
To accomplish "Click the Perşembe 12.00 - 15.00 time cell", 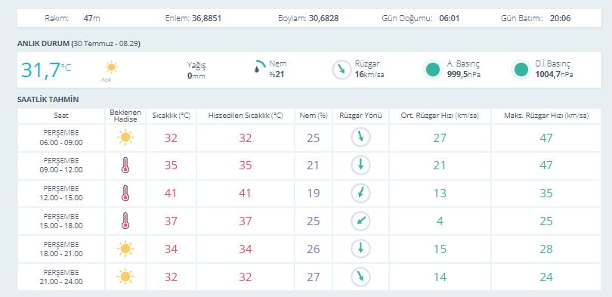I will pos(61,193).
